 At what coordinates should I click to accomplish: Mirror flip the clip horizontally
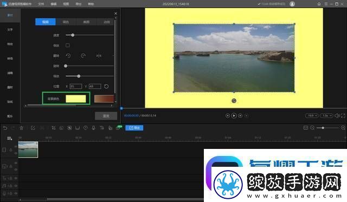click(x=99, y=56)
